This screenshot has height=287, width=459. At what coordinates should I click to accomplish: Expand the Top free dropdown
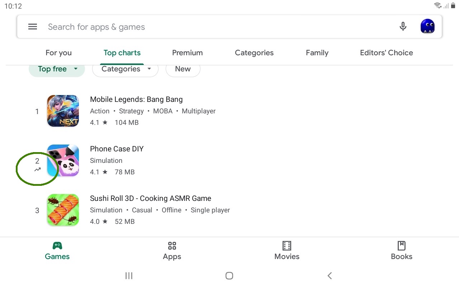pos(57,70)
